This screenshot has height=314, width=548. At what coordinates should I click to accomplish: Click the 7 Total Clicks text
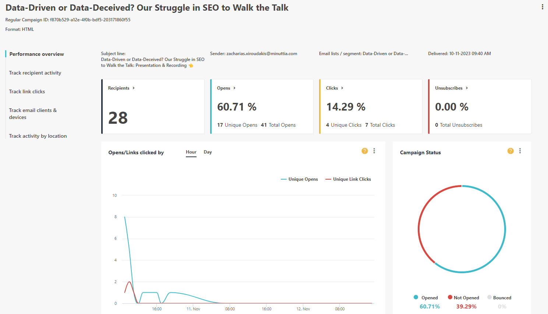pyautogui.click(x=380, y=125)
